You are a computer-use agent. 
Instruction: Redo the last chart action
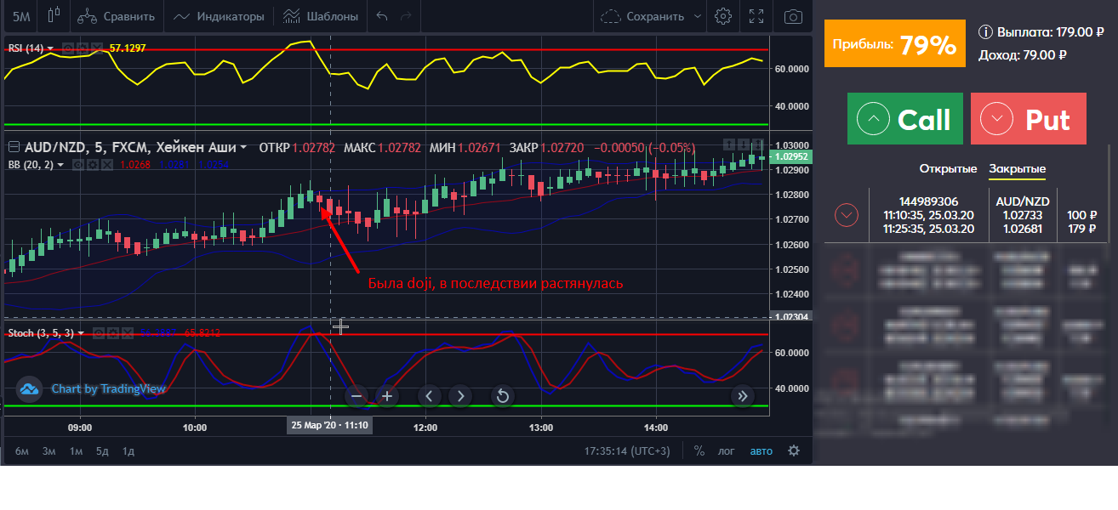[x=406, y=15]
